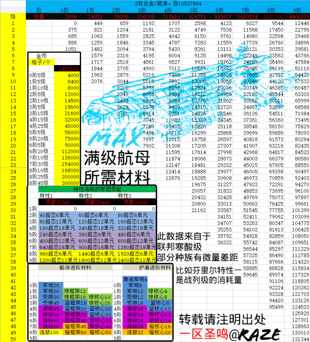Select the '贡献21840' cell
The image size is (310, 342).
coord(58,202)
